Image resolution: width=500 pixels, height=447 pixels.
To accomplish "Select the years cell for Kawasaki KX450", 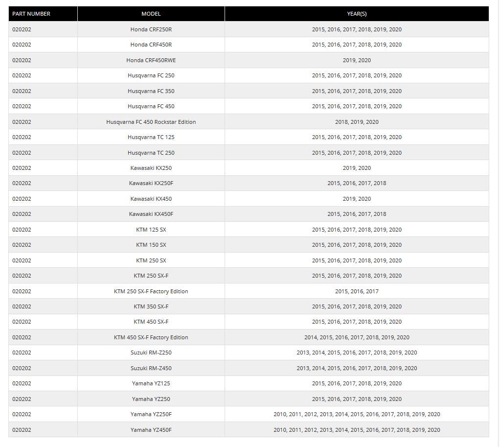I will pos(357,199).
